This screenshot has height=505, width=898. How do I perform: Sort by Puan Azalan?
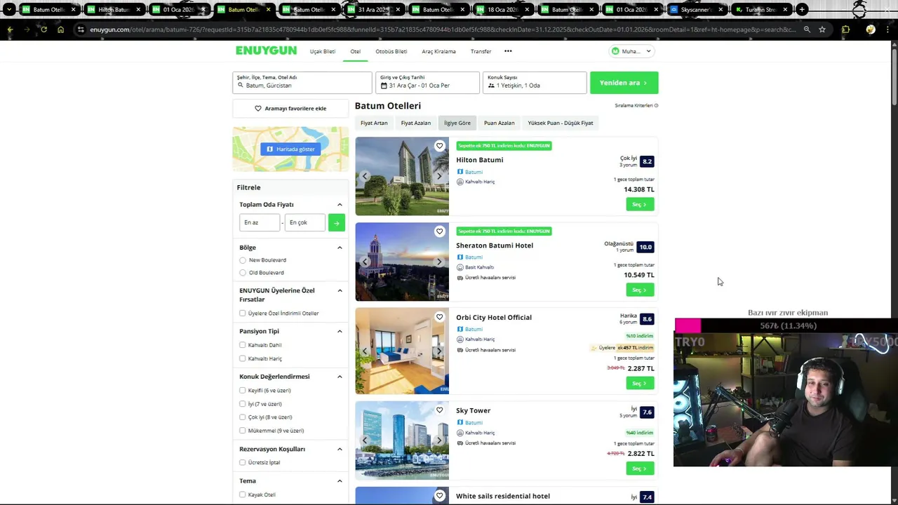(x=499, y=123)
